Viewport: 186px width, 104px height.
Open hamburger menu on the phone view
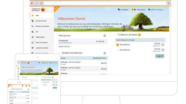pos(12,86)
